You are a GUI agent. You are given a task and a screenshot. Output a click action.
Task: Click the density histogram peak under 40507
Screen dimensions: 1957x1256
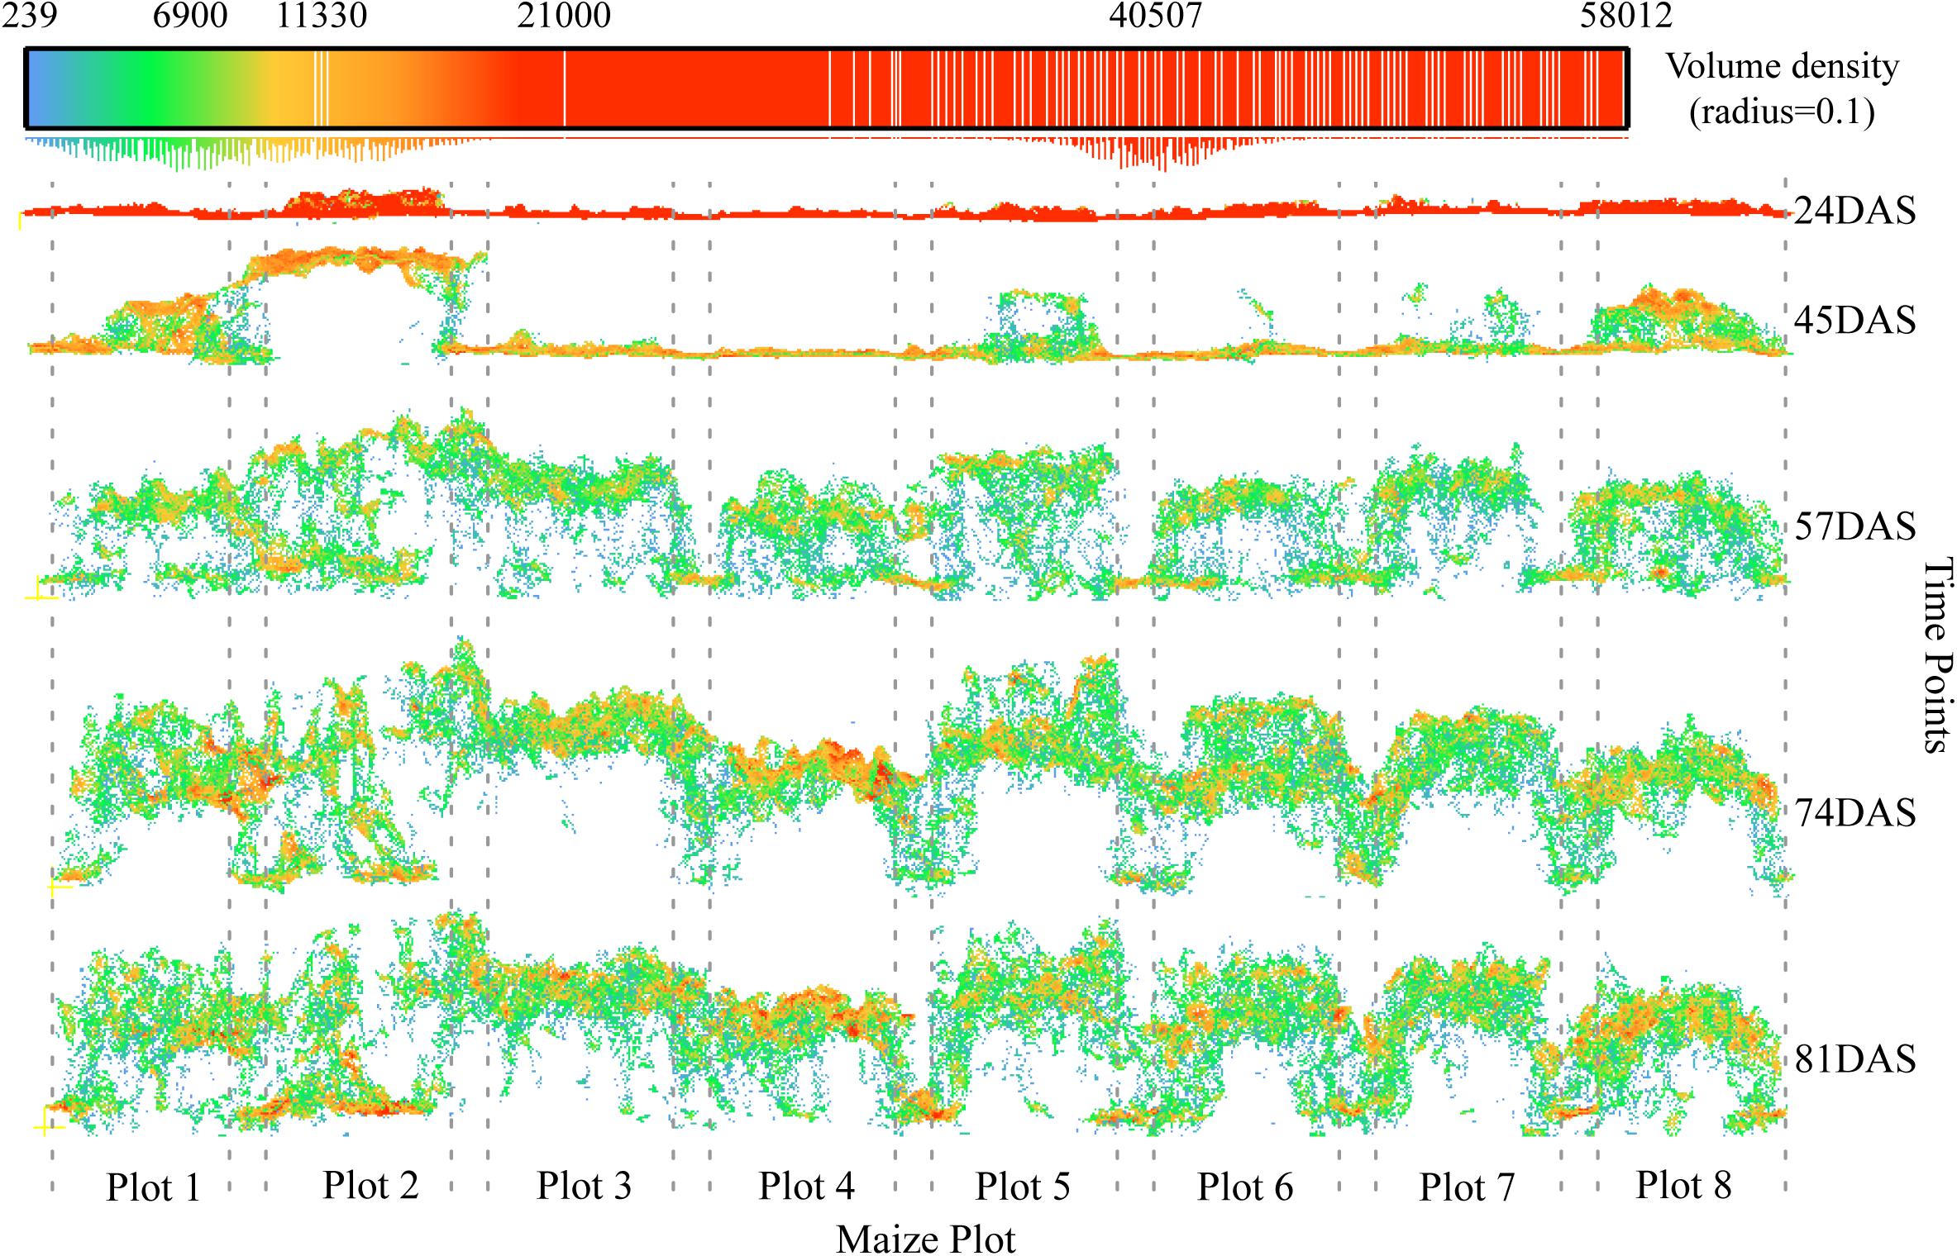tap(1164, 155)
